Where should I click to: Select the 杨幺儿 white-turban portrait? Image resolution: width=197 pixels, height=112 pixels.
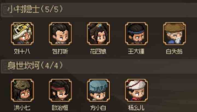pos(137,90)
